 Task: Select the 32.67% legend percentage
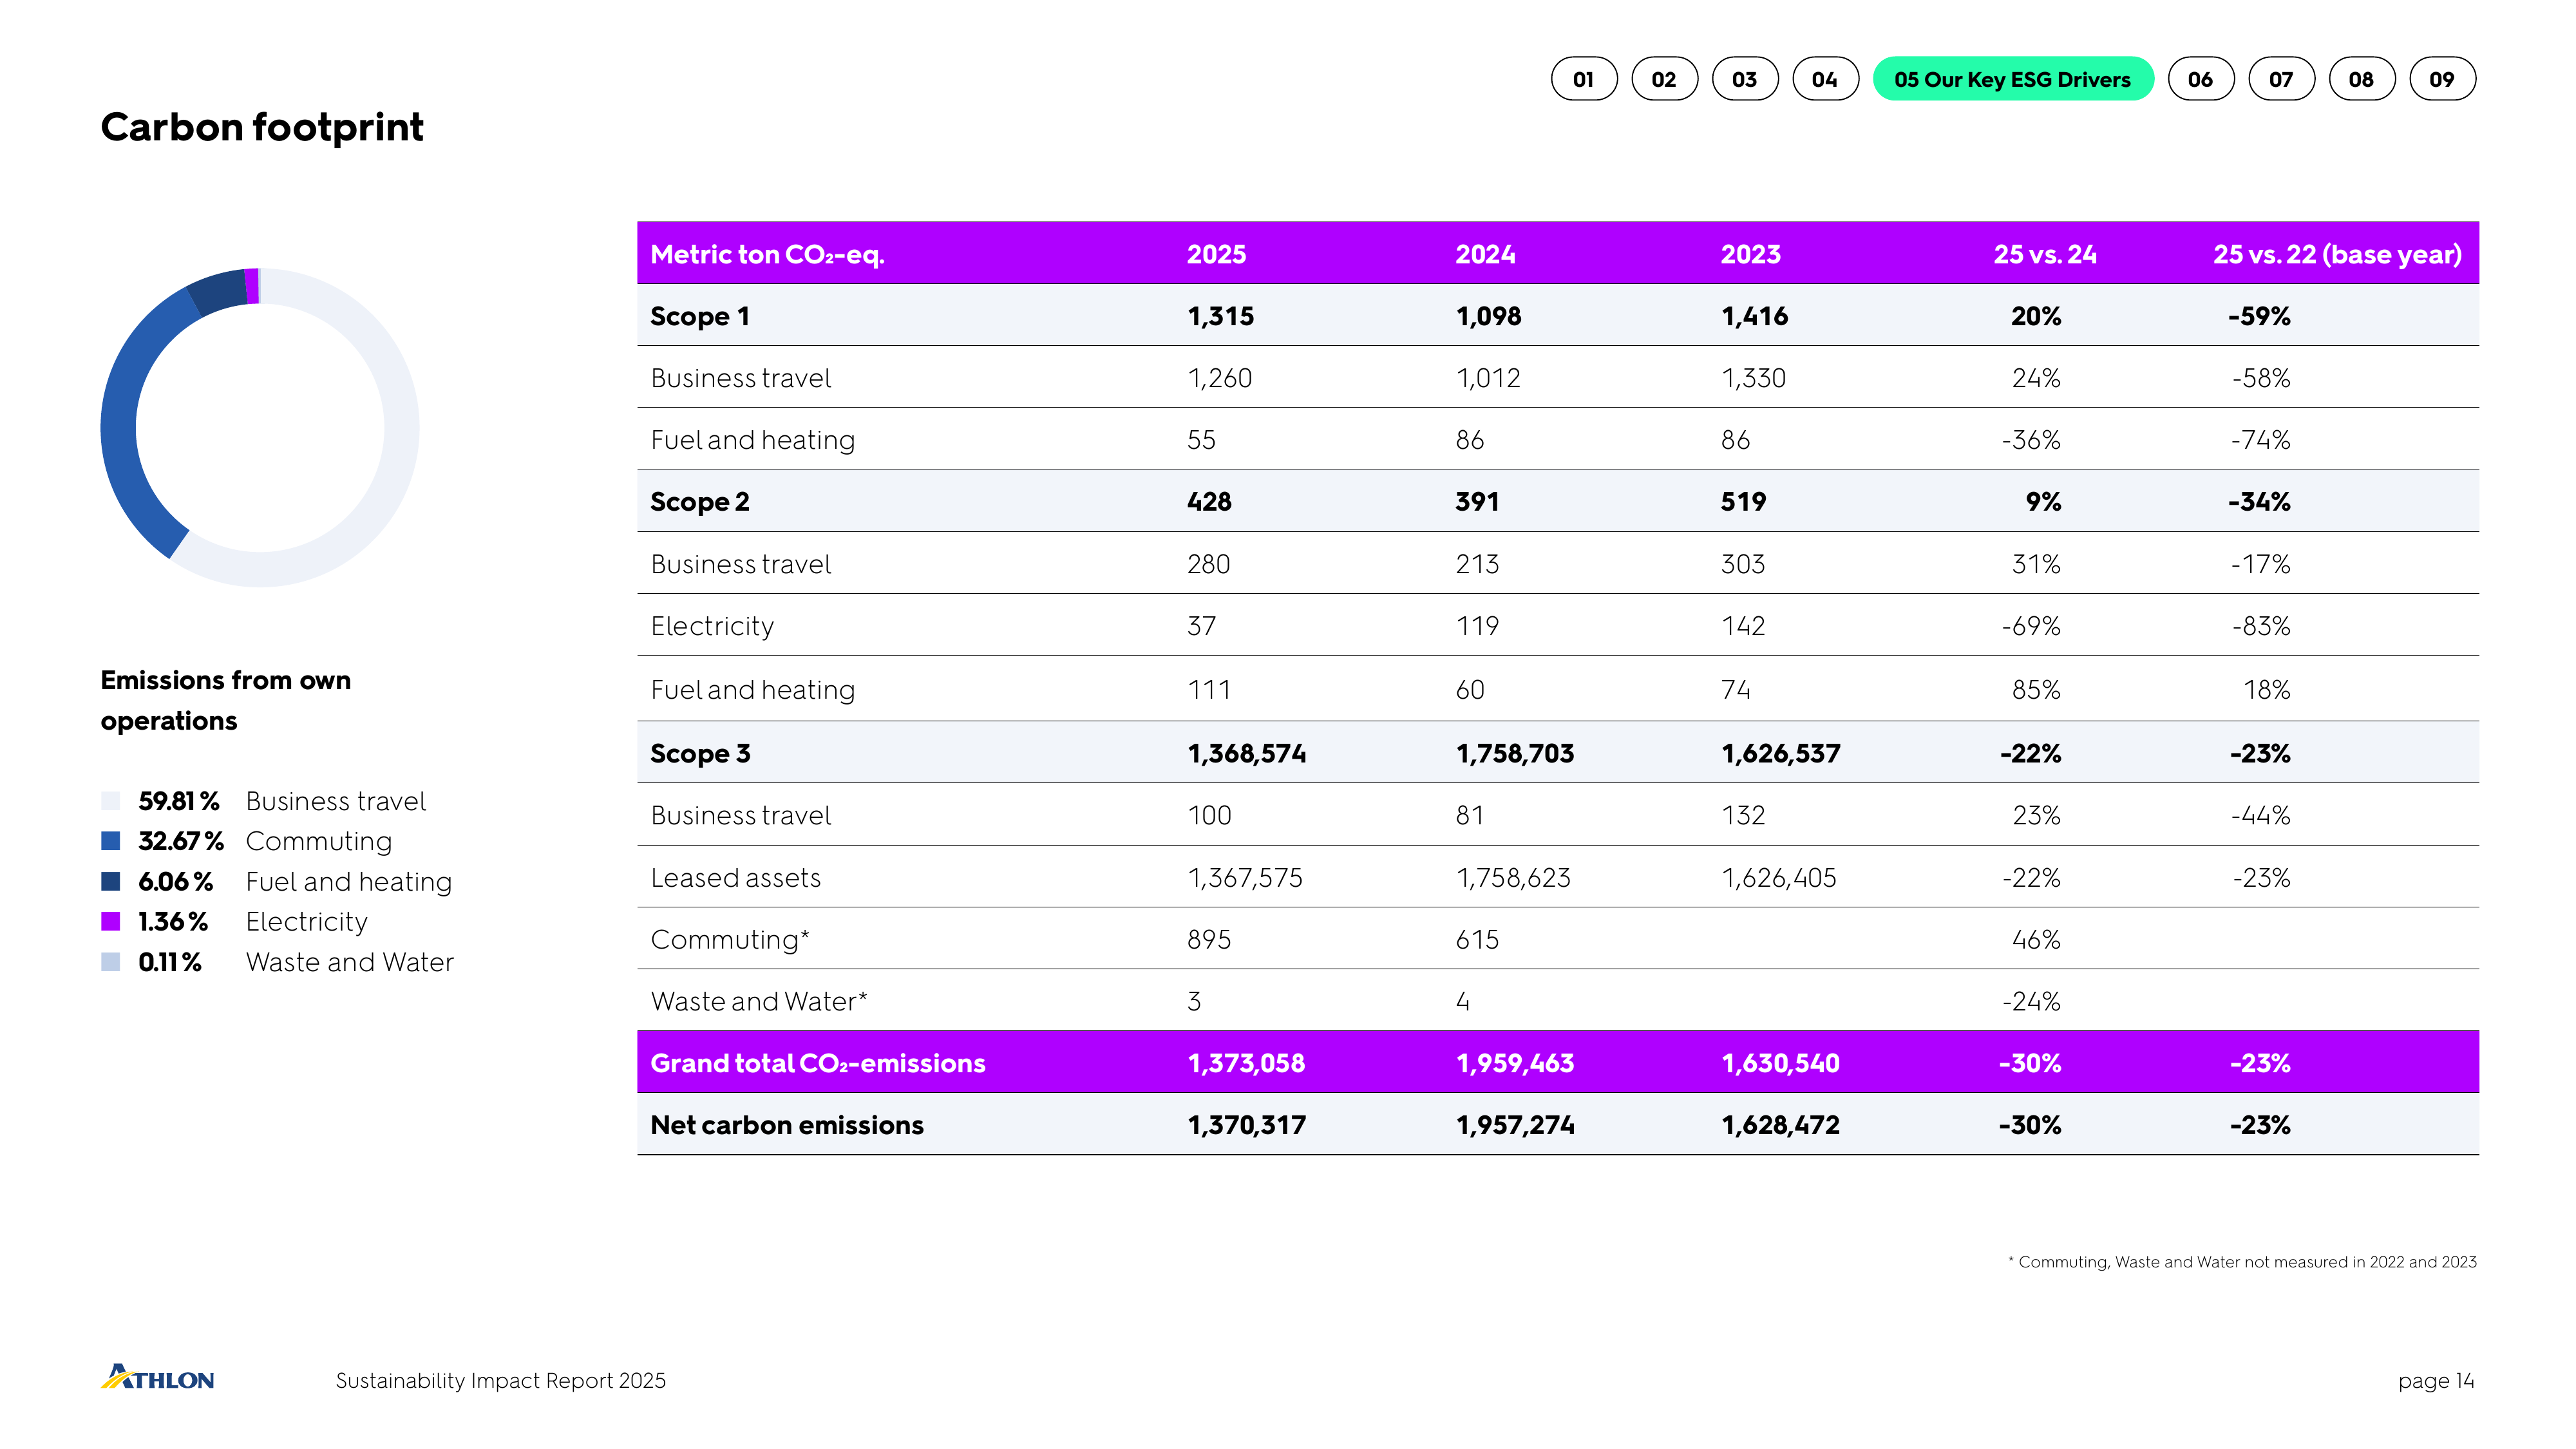[181, 841]
